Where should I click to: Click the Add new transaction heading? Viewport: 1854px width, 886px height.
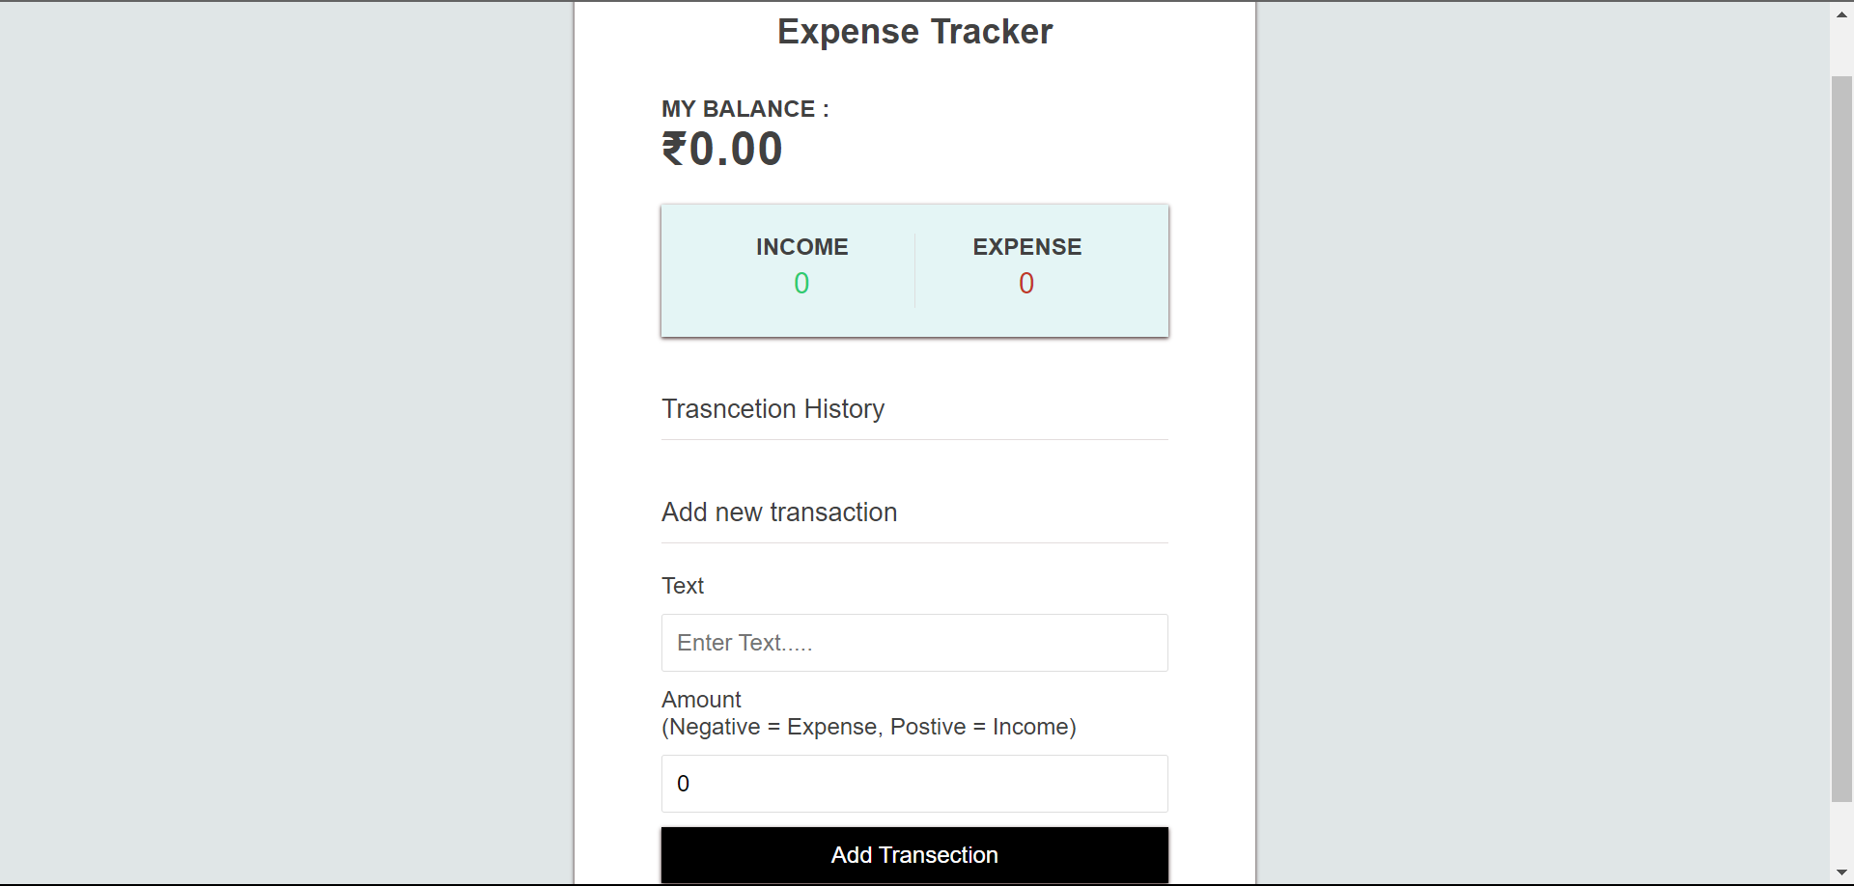[x=778, y=512]
